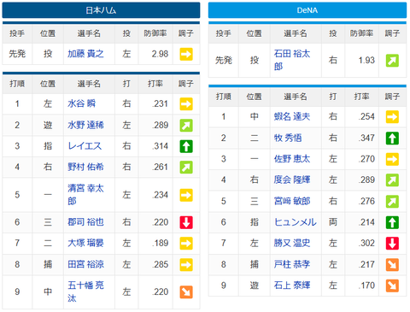This screenshot has width=410, height=312.
Task: Click the red down arrow for 郡司 裕也
Action: [x=186, y=222]
